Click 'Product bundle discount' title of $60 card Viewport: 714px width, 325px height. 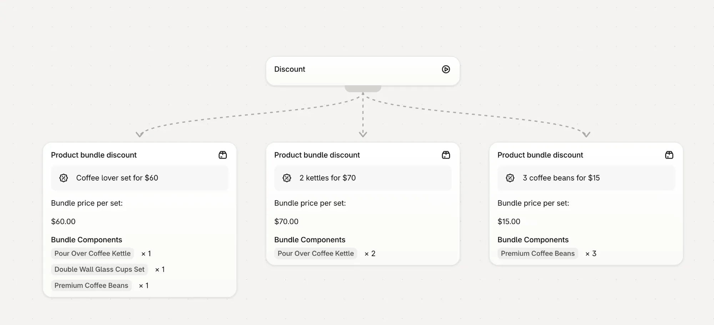(x=94, y=155)
